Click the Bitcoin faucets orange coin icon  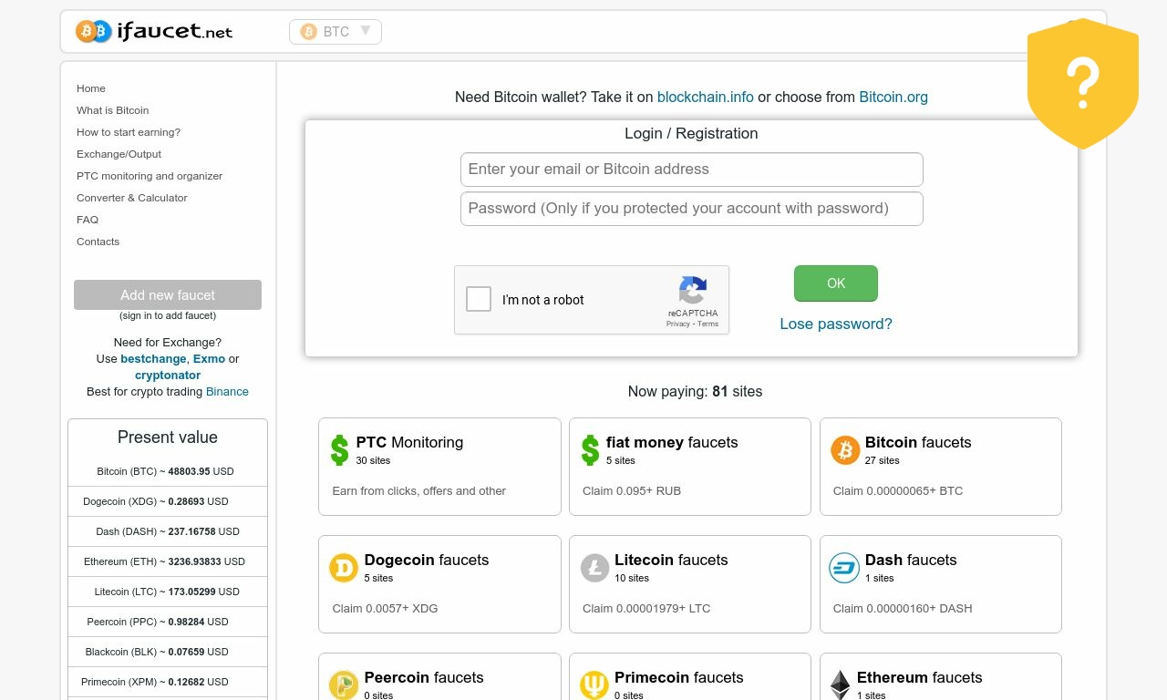coord(845,450)
